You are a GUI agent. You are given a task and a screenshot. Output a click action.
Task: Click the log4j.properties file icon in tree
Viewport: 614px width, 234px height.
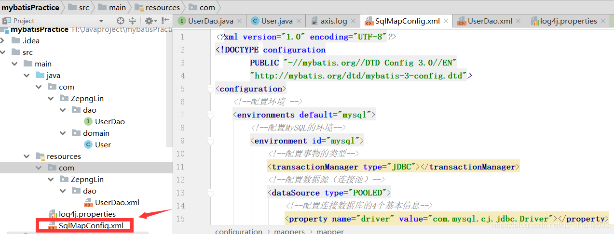(x=53, y=214)
